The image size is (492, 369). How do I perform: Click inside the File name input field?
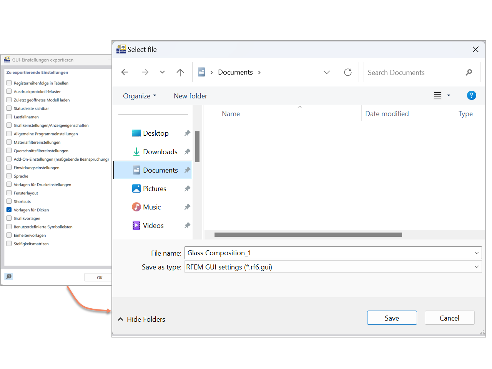pos(307,253)
